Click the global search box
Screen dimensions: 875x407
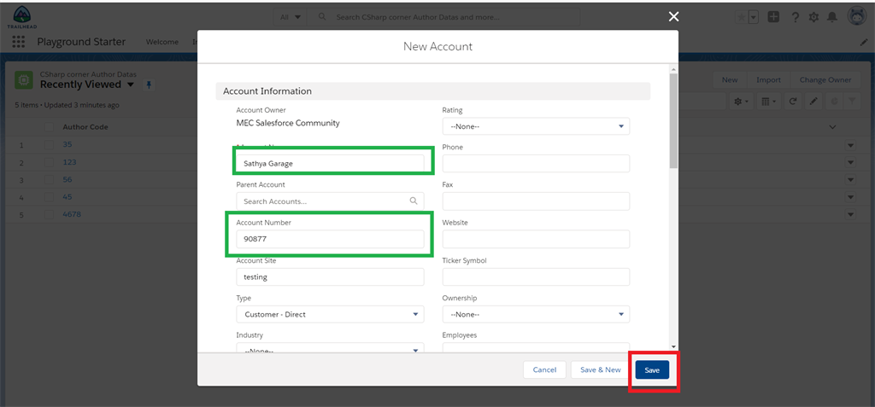point(443,17)
